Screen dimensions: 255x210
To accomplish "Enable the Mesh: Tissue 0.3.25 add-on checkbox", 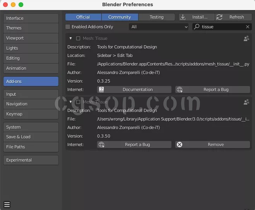I will pyautogui.click(x=78, y=38).
